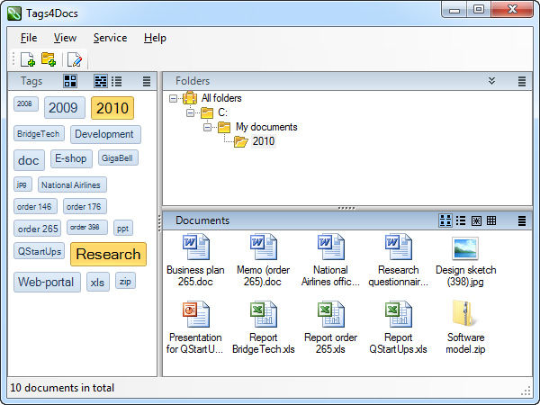Image resolution: width=540 pixels, height=405 pixels.
Task: Click the Edit document pencil icon
Action: tap(75, 59)
